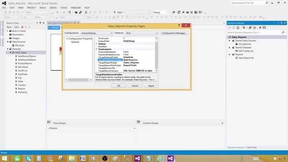The height and width of the screenshot is (162, 288).
Task: Click the Preview Selected Items icon in Solution Explorer
Action: point(264,27)
